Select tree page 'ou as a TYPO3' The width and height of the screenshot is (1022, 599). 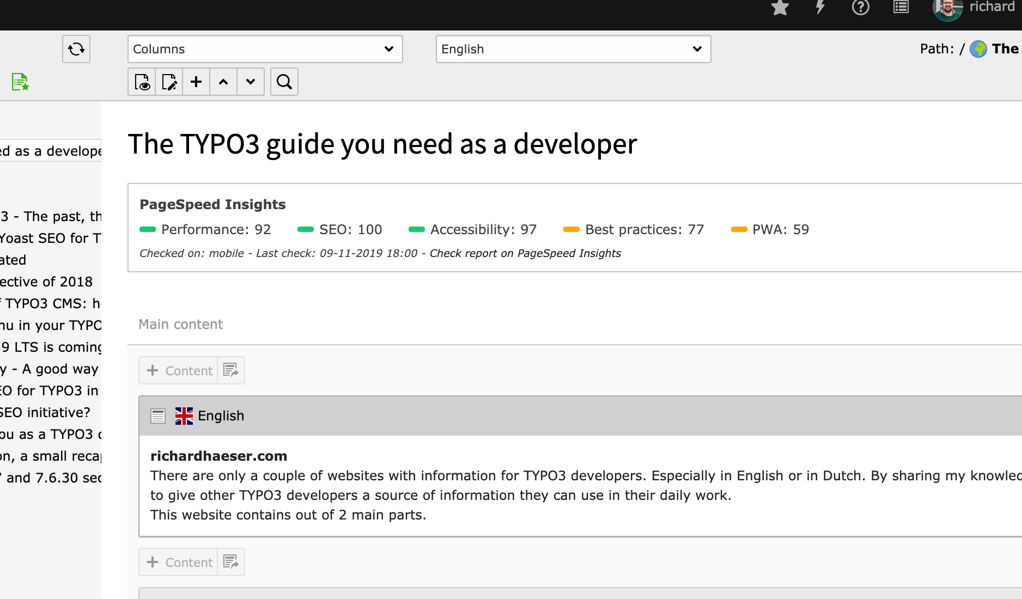coord(51,434)
